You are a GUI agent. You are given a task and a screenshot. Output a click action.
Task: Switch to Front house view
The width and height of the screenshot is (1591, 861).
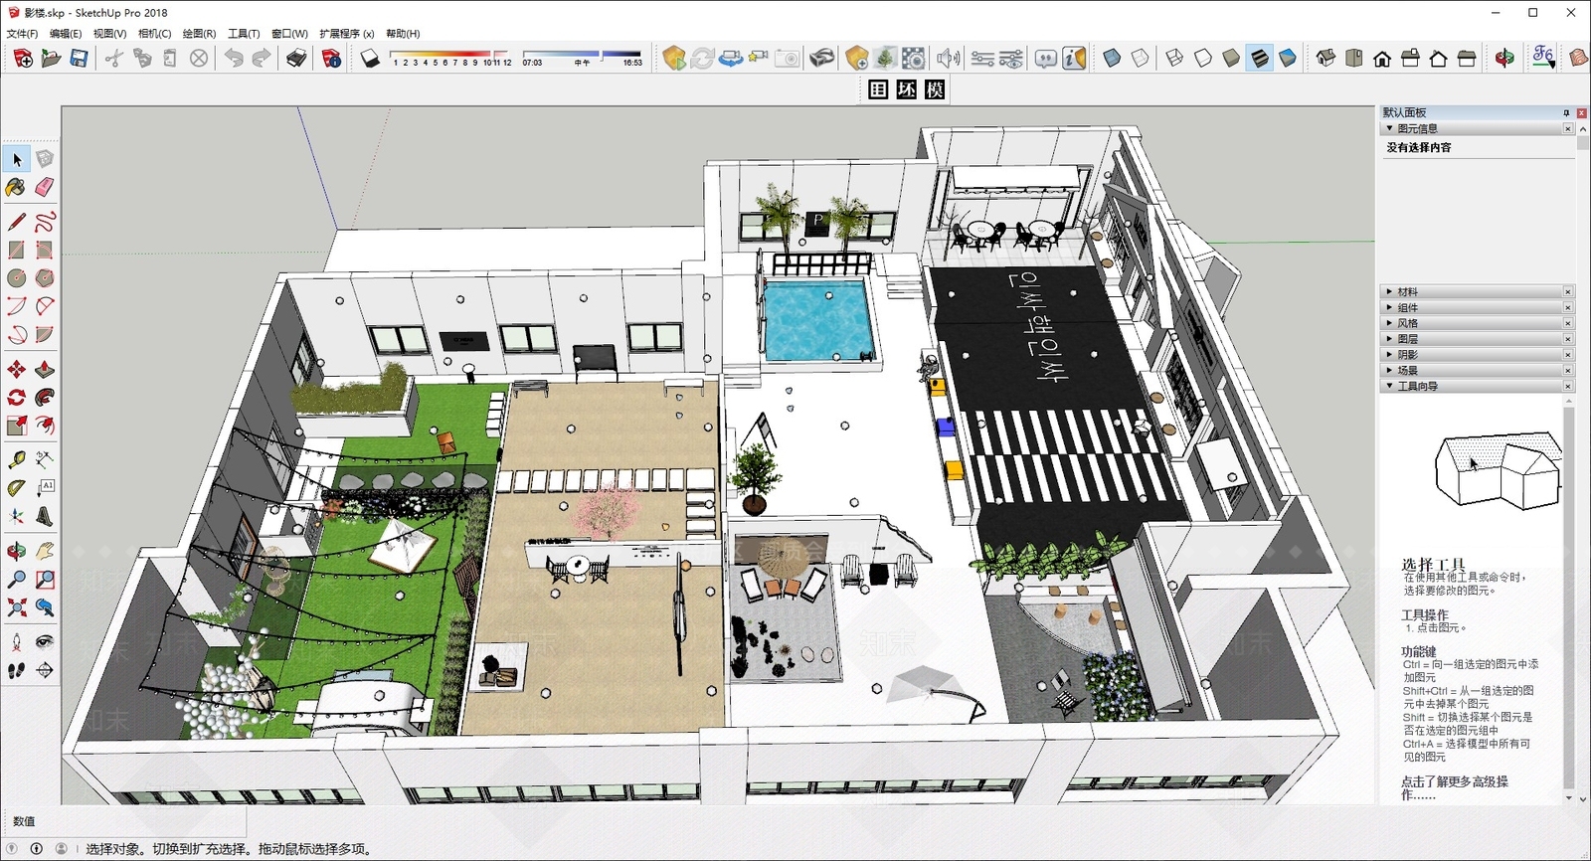point(1382,59)
